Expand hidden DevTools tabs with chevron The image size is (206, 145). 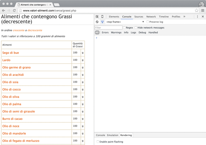184,16
